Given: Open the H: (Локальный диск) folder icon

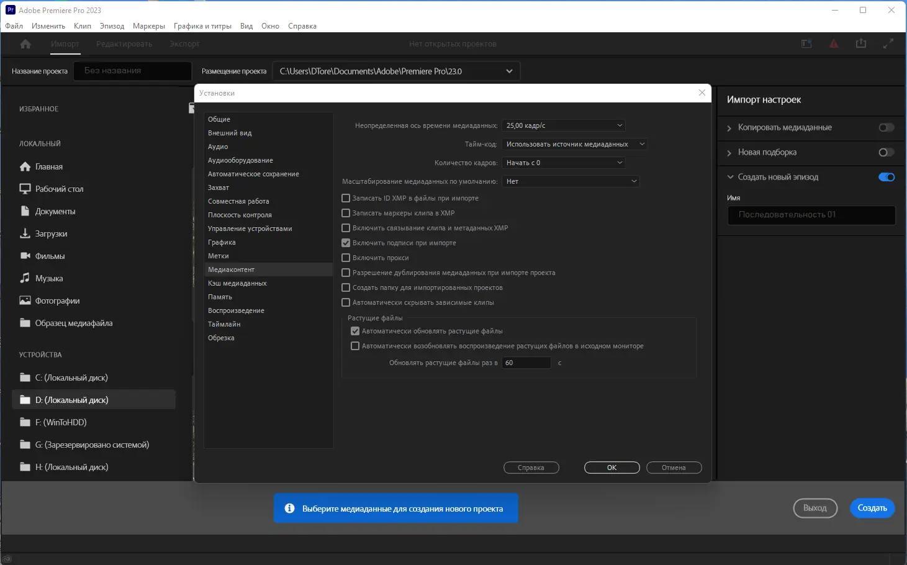Looking at the screenshot, I should pos(25,467).
